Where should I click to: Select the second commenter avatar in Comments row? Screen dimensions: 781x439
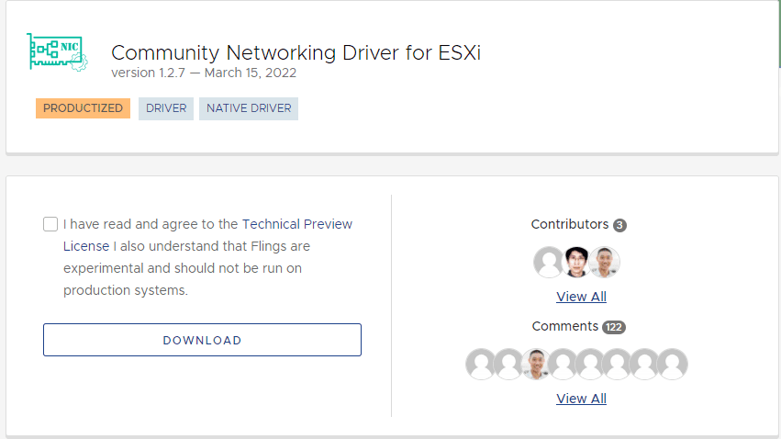pyautogui.click(x=508, y=364)
